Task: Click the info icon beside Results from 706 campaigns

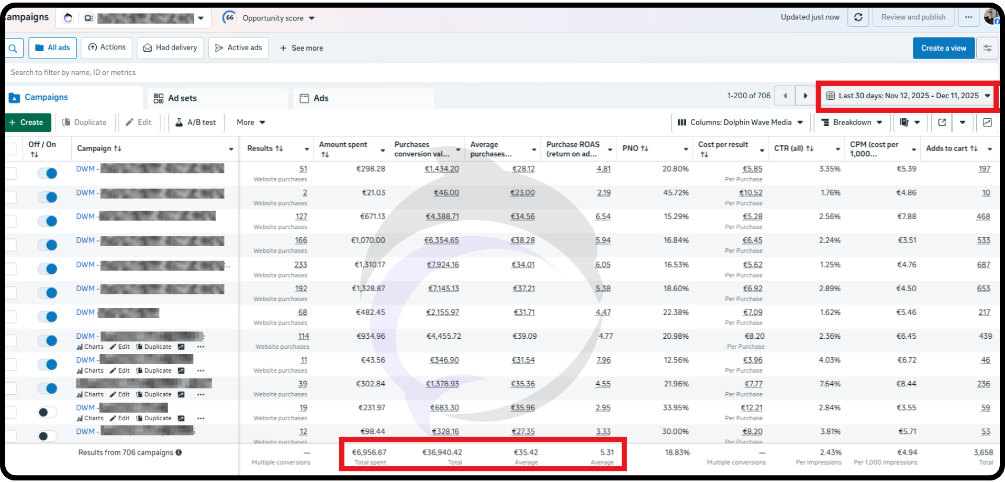Action: [179, 453]
